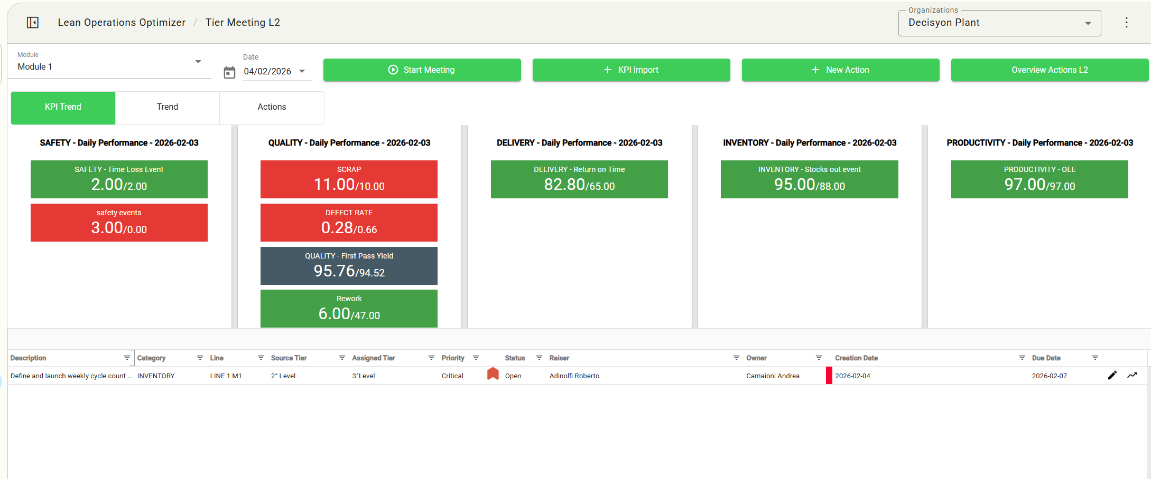Click the critical priority flag icon
Screen dimensions: 1151x479
(x=493, y=374)
